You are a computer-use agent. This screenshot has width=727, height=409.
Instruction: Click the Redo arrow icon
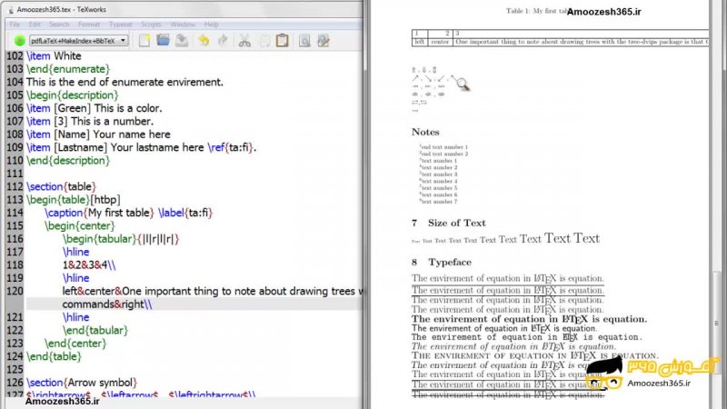222,40
